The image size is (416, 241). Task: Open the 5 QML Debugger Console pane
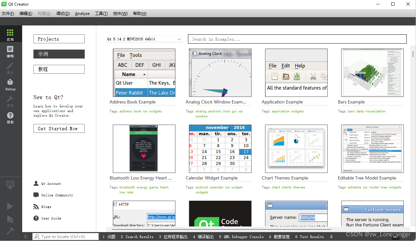[241, 237]
